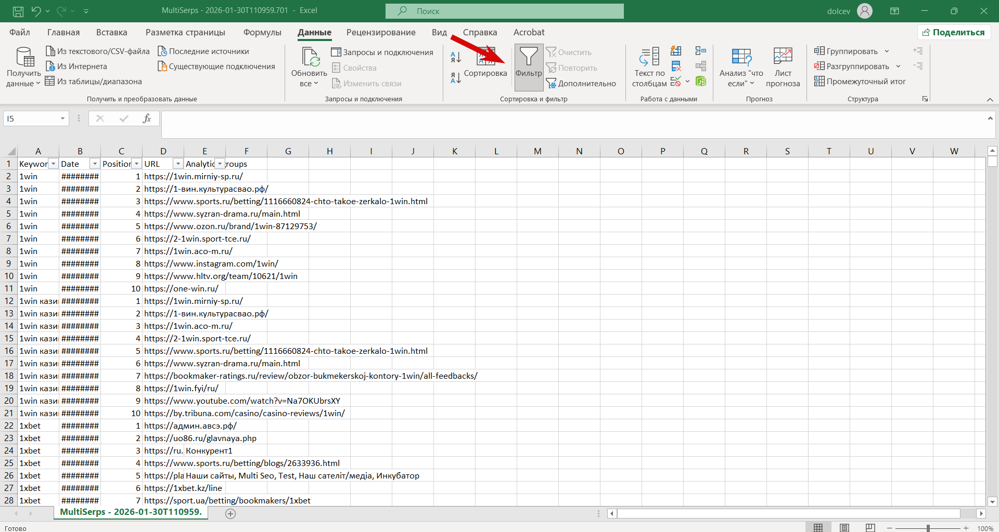Open the Acrobat tab
Screen dimensions: 999x532
coord(529,32)
